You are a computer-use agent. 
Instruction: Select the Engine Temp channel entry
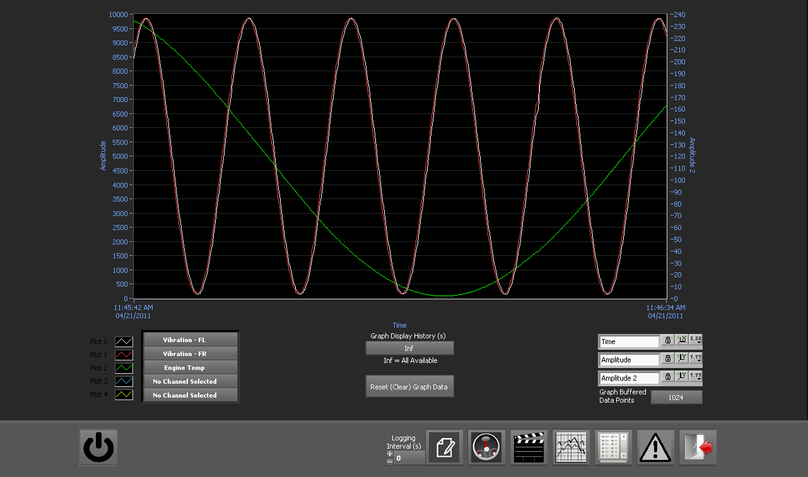coord(190,367)
